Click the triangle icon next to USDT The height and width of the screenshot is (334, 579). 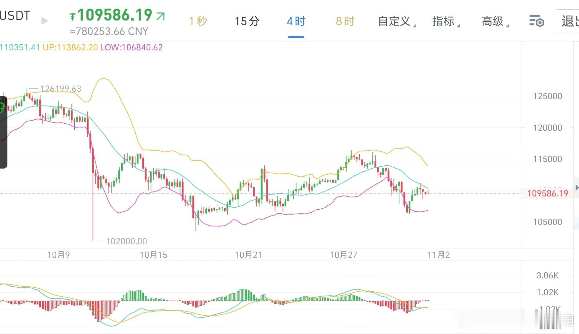[44, 21]
